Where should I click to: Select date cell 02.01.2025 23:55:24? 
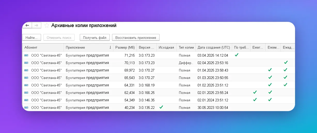(213, 93)
